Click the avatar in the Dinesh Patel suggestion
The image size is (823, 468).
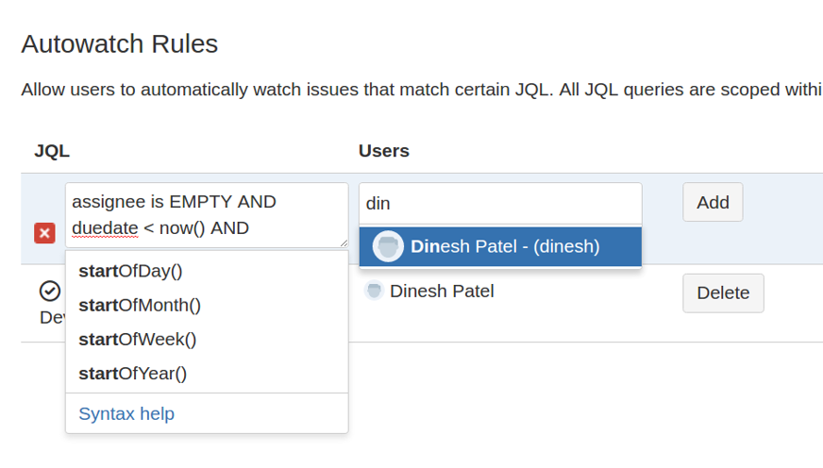(388, 247)
